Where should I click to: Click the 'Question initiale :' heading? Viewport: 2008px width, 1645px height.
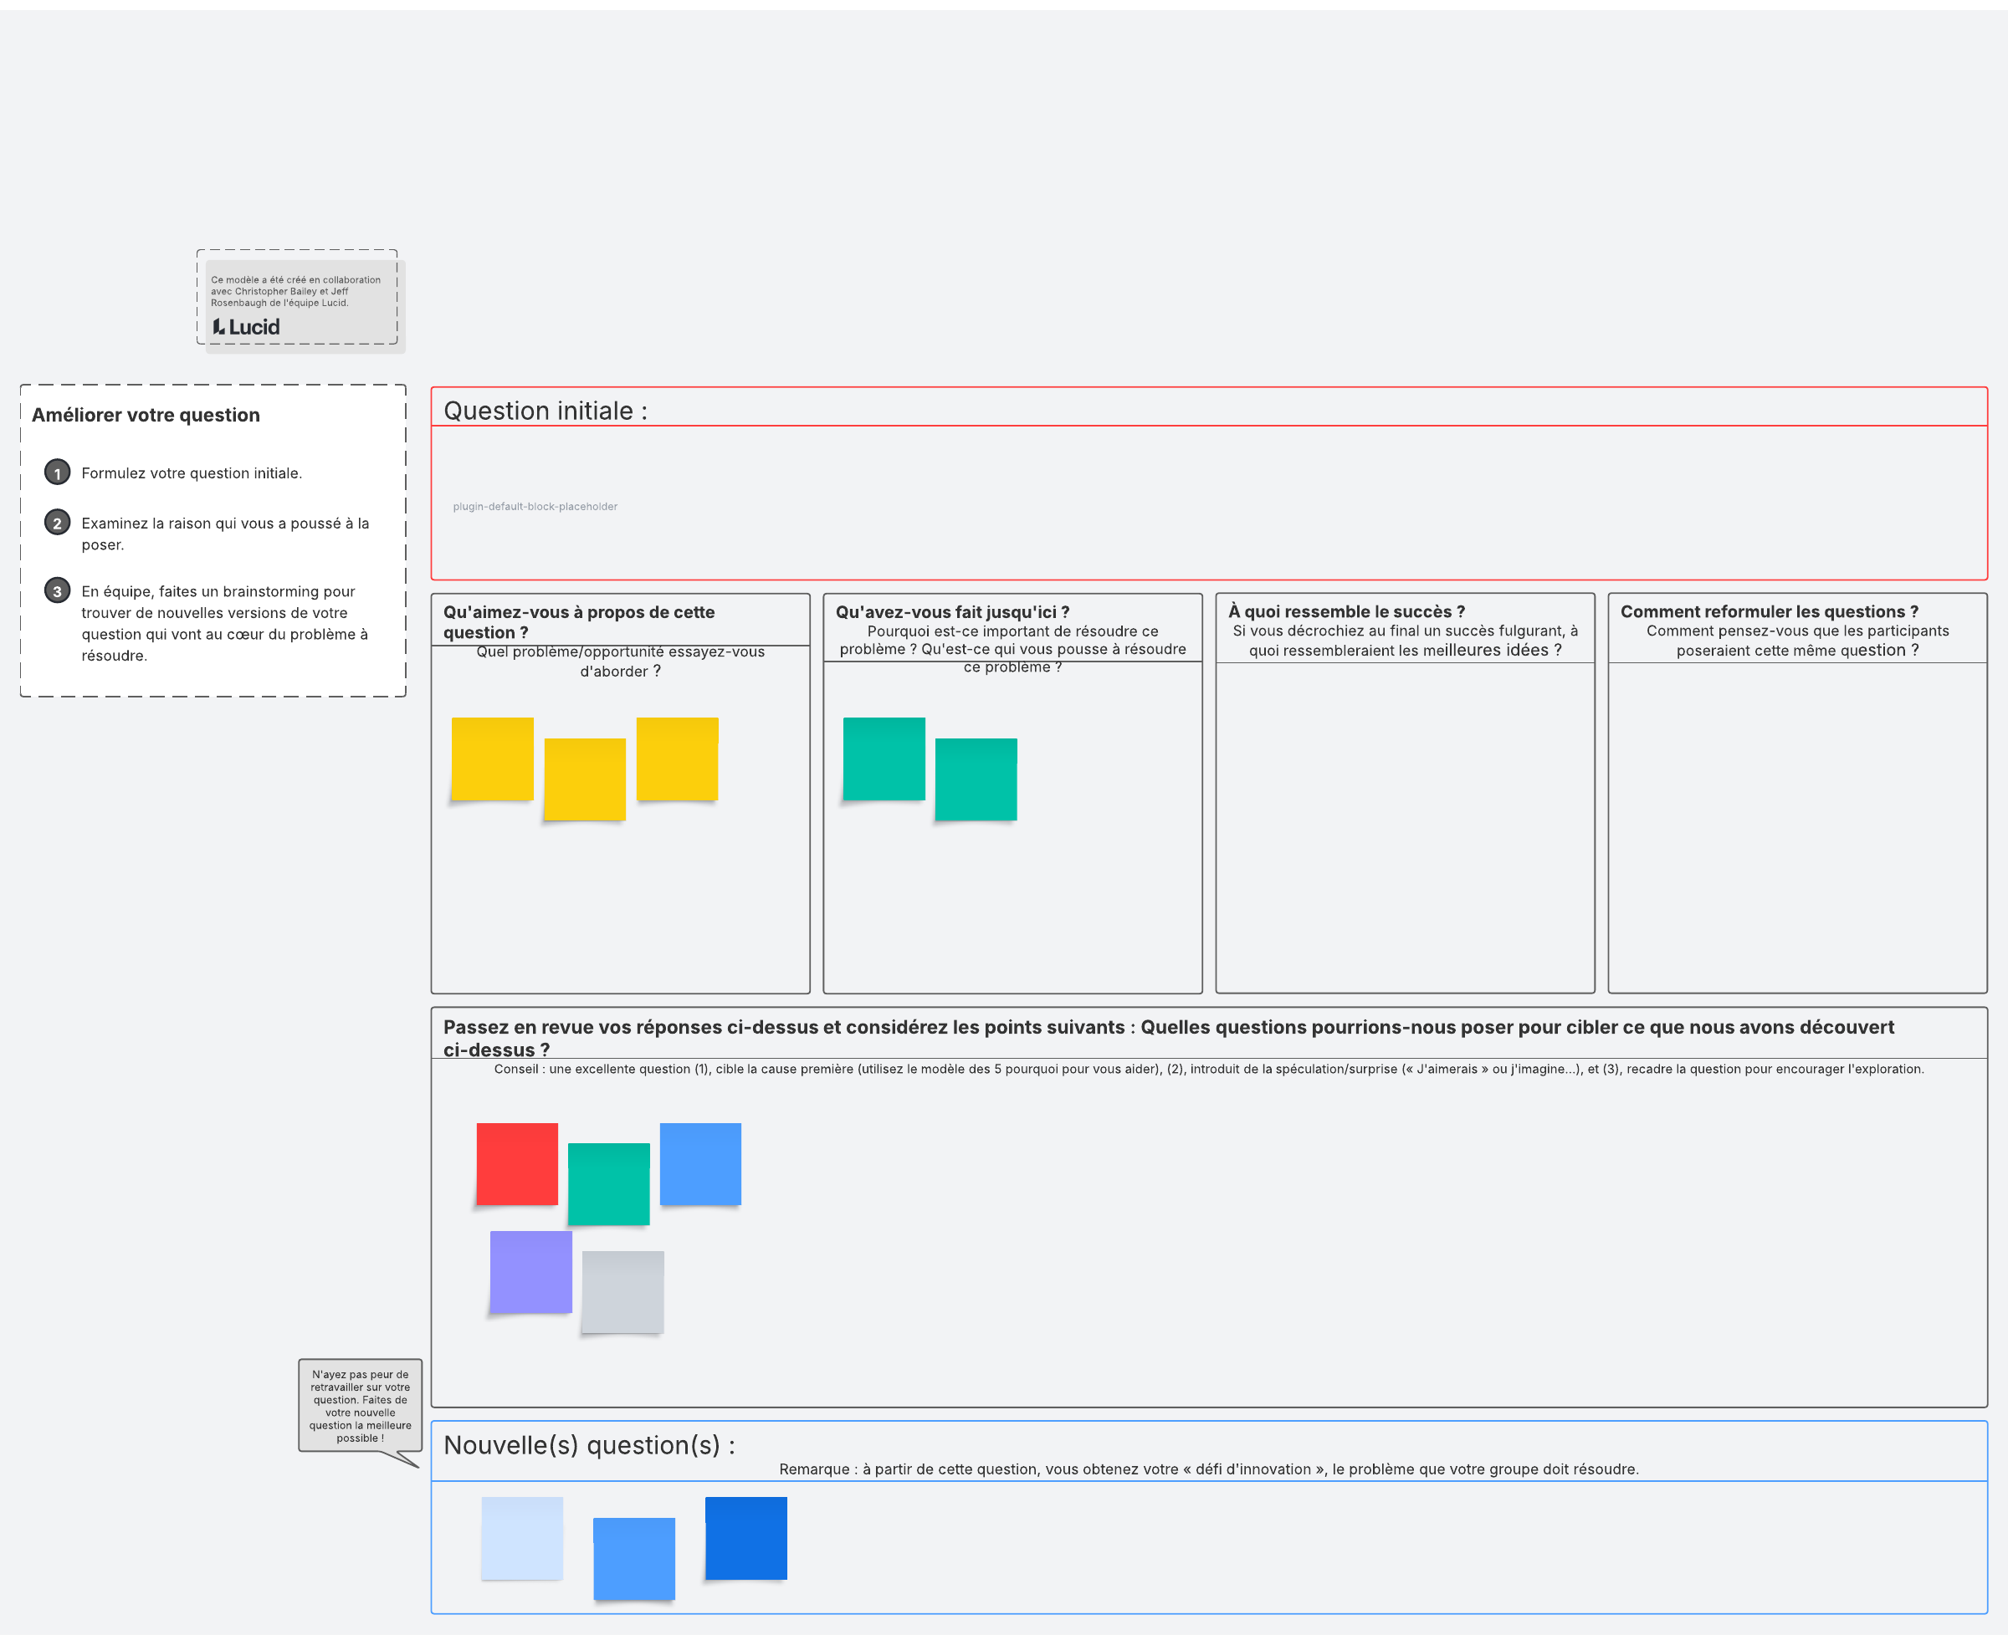click(546, 411)
